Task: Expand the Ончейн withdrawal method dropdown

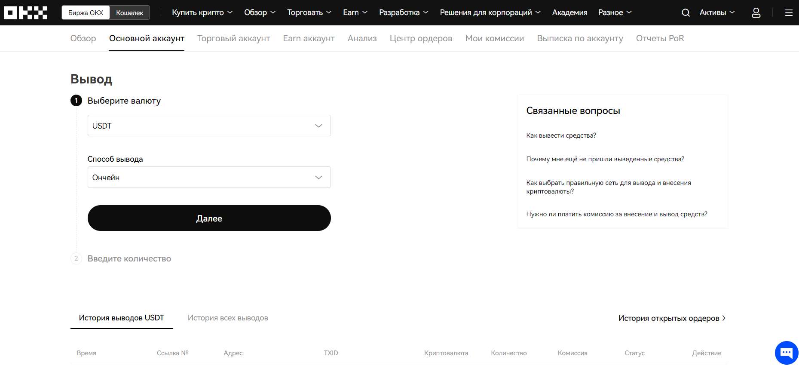Action: coord(209,177)
